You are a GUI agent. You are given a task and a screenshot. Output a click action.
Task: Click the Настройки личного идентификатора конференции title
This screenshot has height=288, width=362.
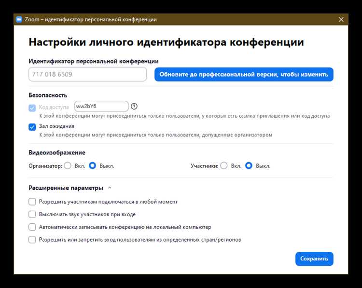(166, 42)
